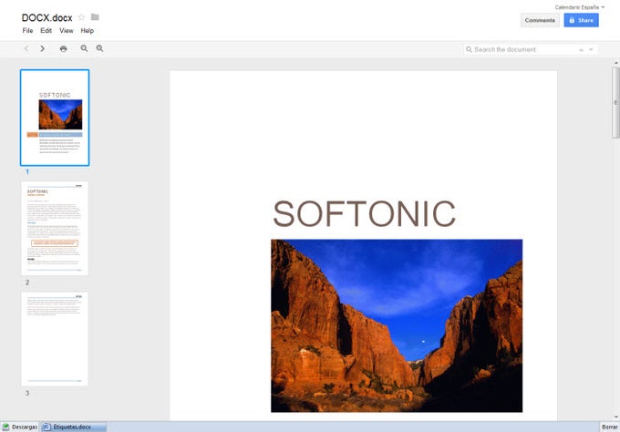The height and width of the screenshot is (432, 620).
Task: Jump to previous search result arrow
Action: pos(582,50)
